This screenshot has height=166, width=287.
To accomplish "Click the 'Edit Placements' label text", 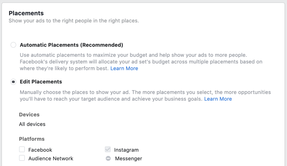I will click(41, 82).
